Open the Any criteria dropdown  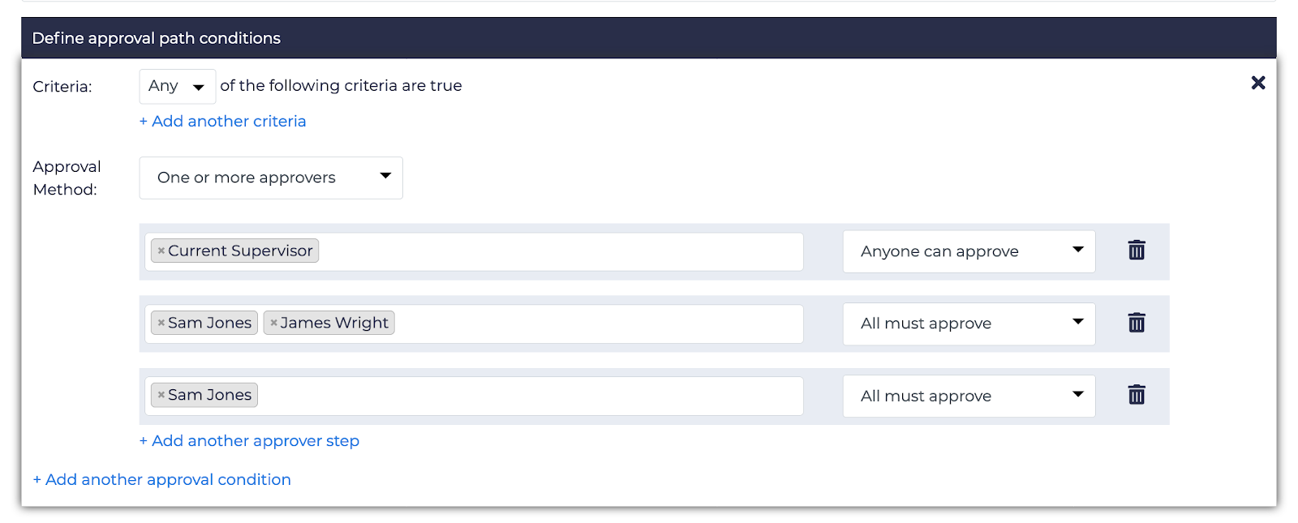coord(177,86)
